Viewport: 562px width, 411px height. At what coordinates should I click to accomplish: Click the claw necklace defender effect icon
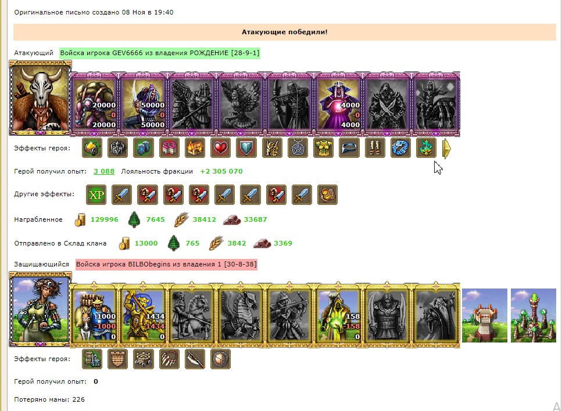(x=169, y=359)
